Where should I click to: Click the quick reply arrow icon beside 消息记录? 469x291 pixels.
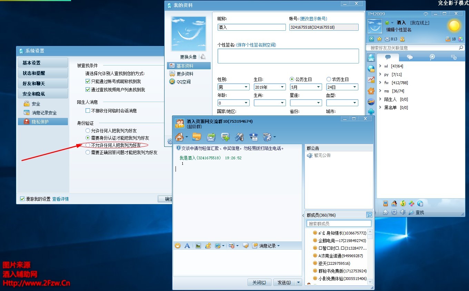point(246,245)
